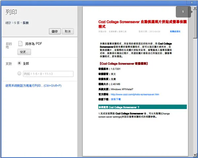Click the PDF document icon beside 另存為 PDF

(20, 44)
